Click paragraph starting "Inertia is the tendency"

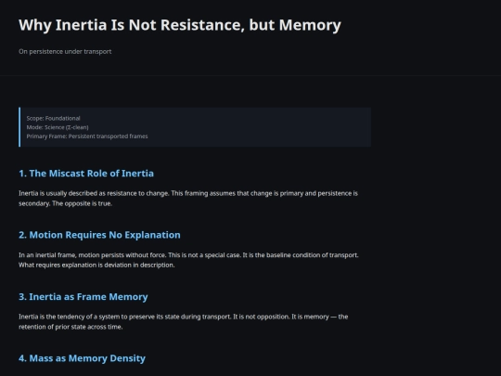coord(184,321)
